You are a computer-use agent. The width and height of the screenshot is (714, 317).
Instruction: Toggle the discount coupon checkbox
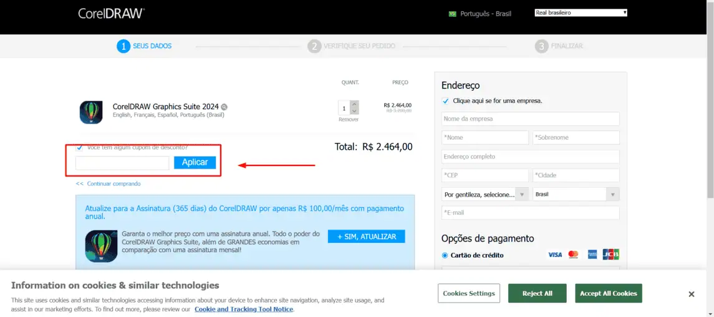[80, 147]
